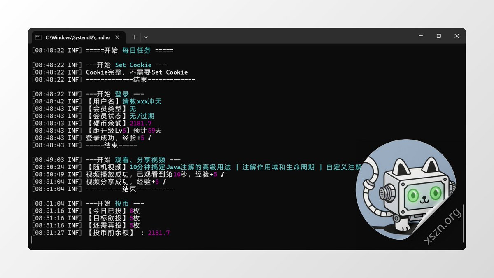
Task: Click the 每日任务 task header text
Action: 136,50
